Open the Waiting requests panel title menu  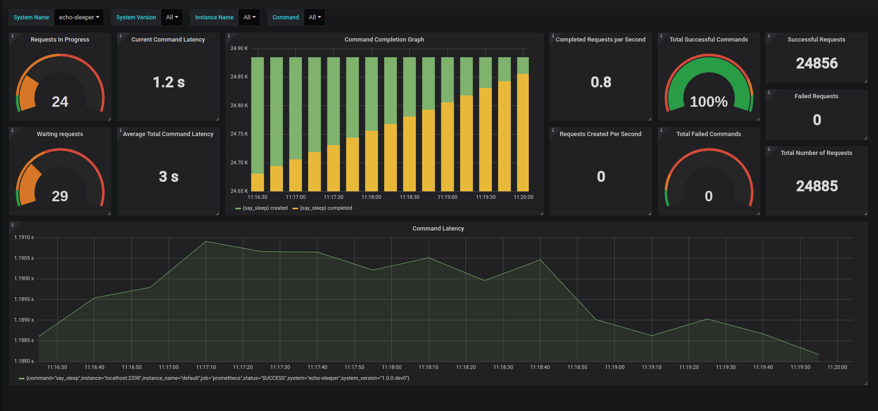60,134
